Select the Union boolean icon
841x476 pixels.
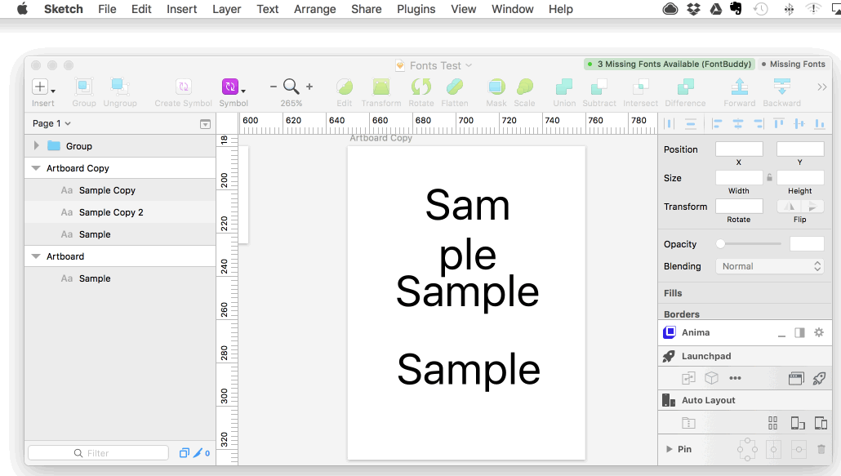pyautogui.click(x=563, y=87)
